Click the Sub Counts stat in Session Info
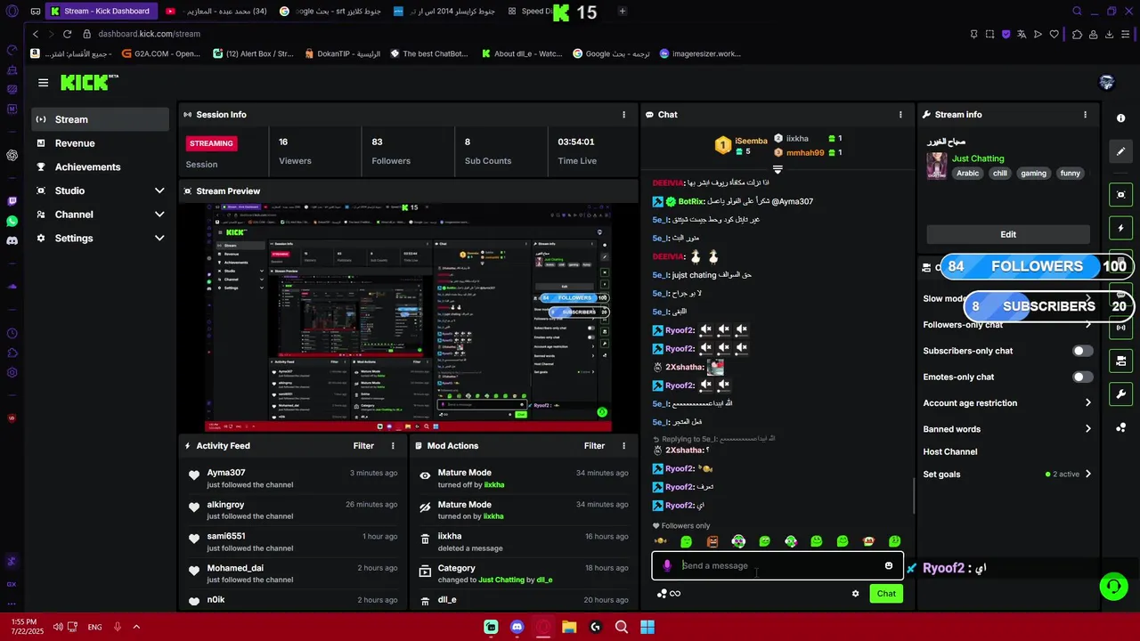Image resolution: width=1140 pixels, height=641 pixels. tap(488, 151)
